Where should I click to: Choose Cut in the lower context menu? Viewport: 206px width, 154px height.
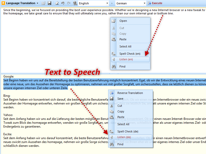point(131,106)
